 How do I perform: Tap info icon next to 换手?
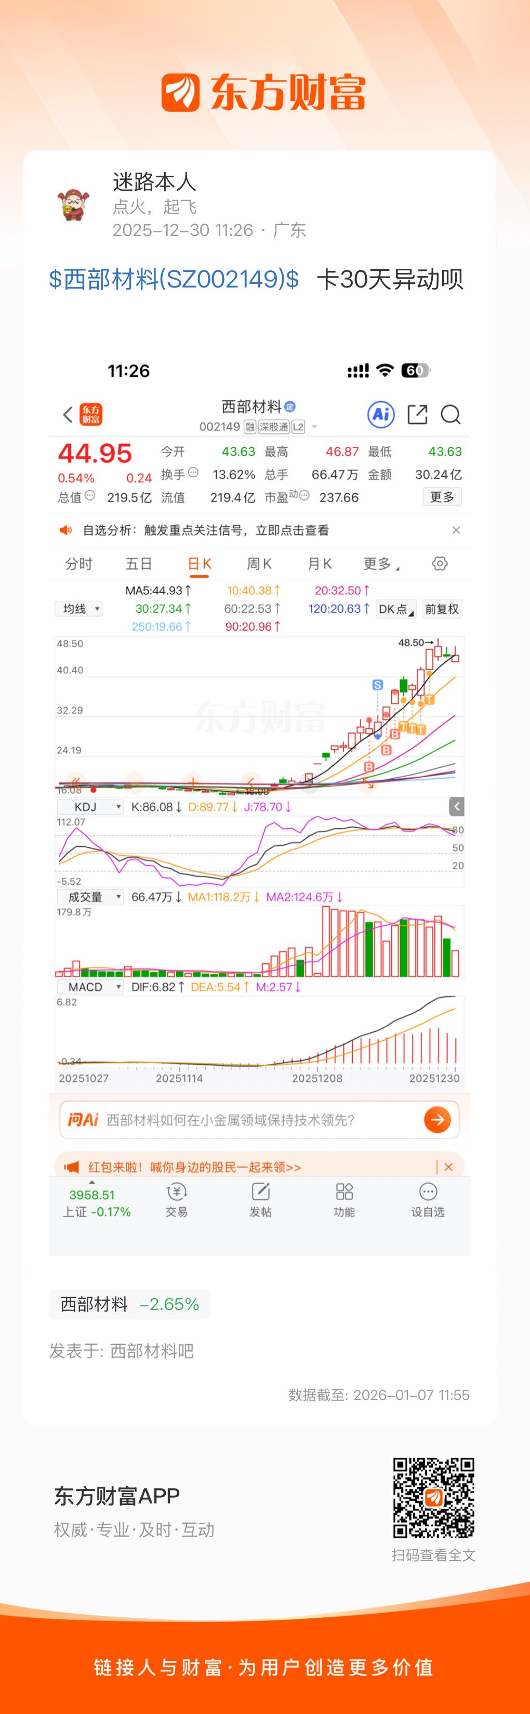point(193,473)
